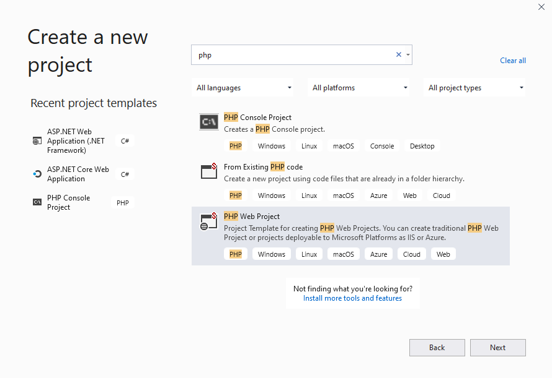Screen dimensions: 552x378
Task: Click the macOS tag under PHP Console Project
Action: 344,146
